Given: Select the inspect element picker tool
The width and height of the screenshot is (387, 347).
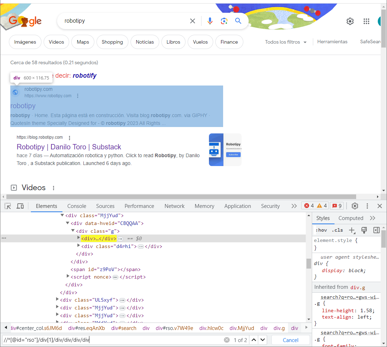Looking at the screenshot, I should tap(7, 206).
